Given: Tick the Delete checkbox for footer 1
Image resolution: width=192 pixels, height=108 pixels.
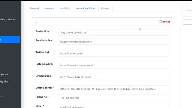Looking at the screenshot, I should (160, 21).
